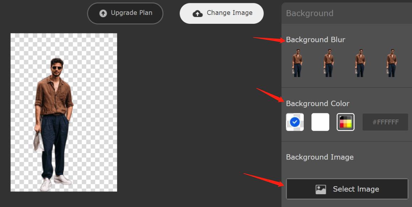Click the cutout man preview image

coord(64,113)
